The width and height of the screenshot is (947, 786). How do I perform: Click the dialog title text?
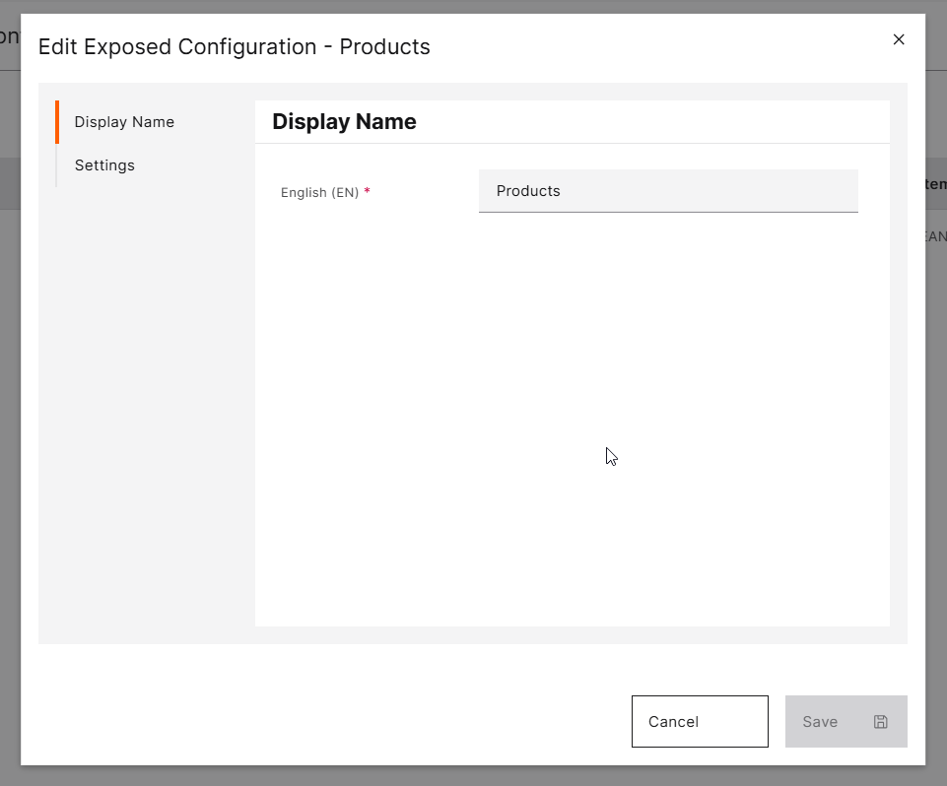[x=235, y=47]
